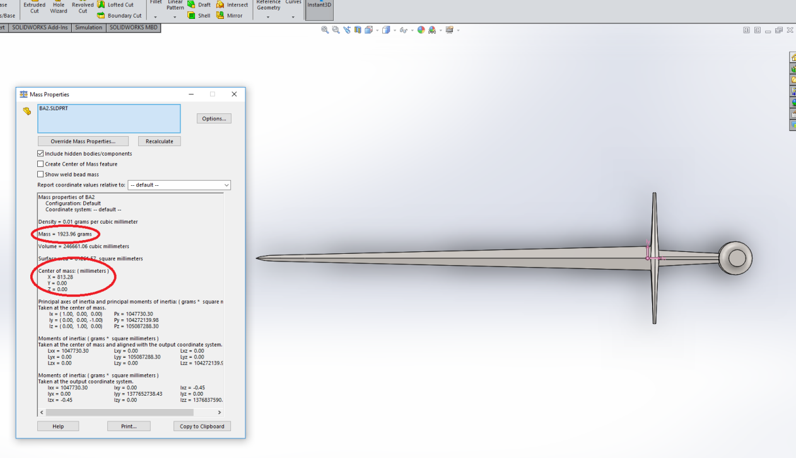Viewport: 796px width, 458px height.
Task: Expand the Linear Pattern dropdown arrow
Action: [175, 17]
